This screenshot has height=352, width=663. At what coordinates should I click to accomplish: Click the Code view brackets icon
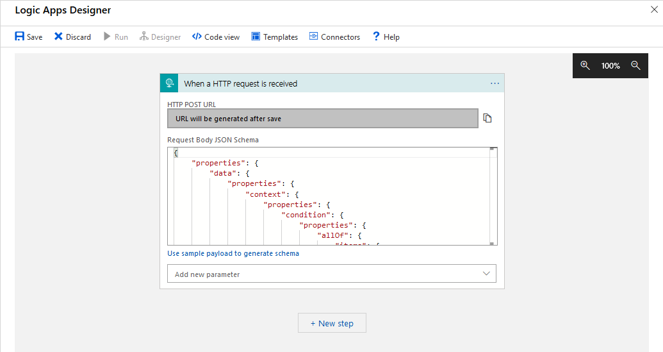(x=197, y=37)
